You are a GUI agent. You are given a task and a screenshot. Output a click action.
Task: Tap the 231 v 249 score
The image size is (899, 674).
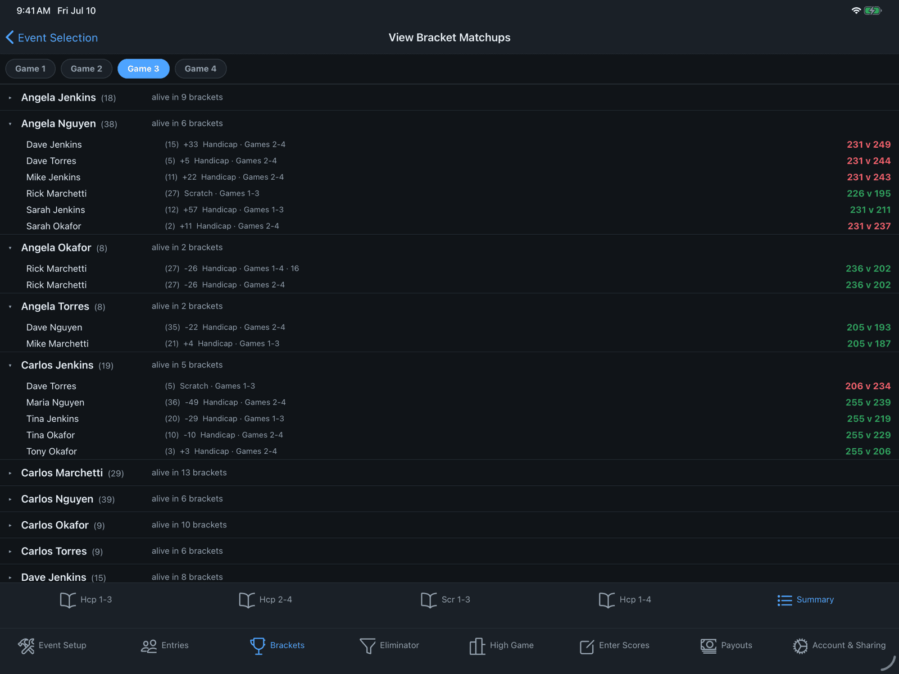(x=869, y=145)
